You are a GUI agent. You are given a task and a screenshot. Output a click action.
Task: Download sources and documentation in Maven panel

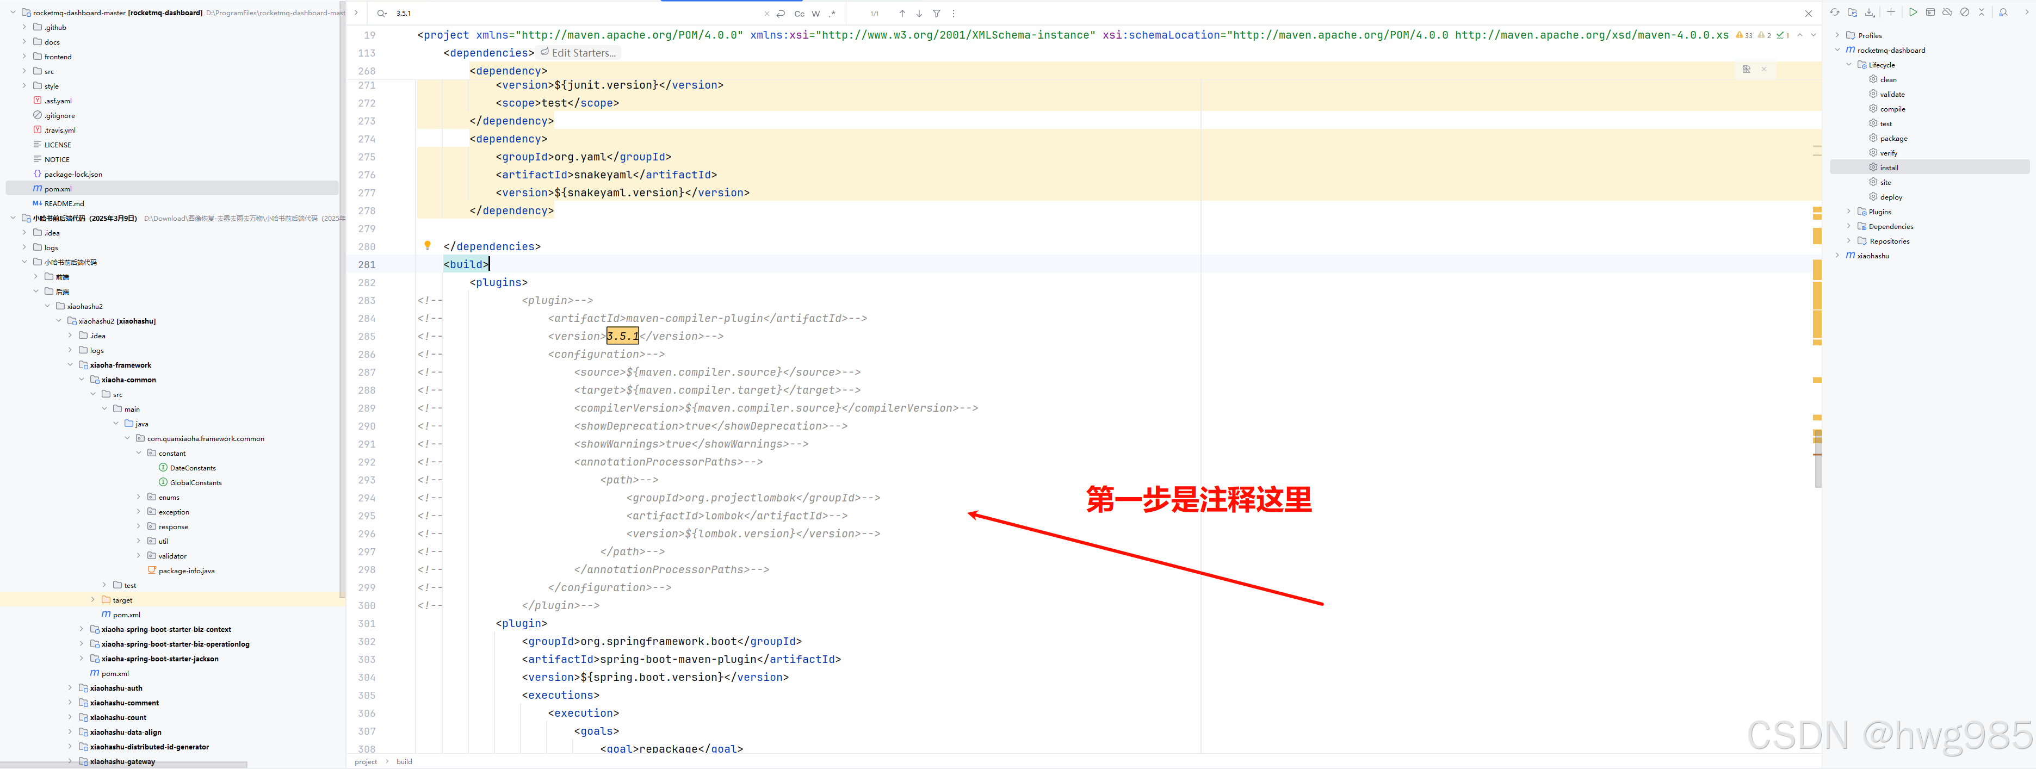coord(1869,12)
